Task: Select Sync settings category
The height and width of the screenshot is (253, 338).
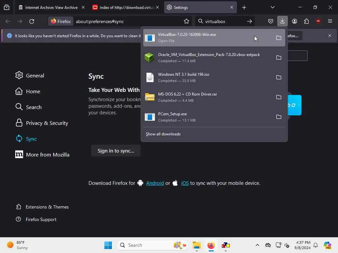Action: point(26,139)
